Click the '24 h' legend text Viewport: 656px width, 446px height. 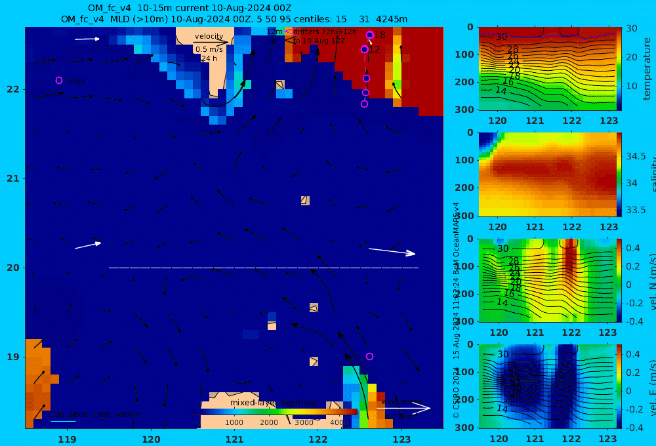209,58
